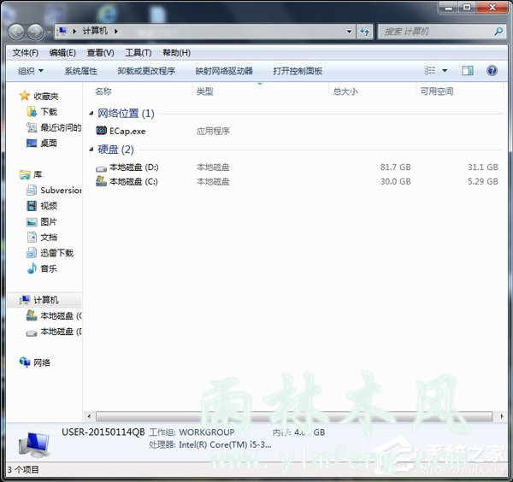The image size is (513, 482).
Task: Click 映射网络驱动器 toolbar button
Action: 224,71
